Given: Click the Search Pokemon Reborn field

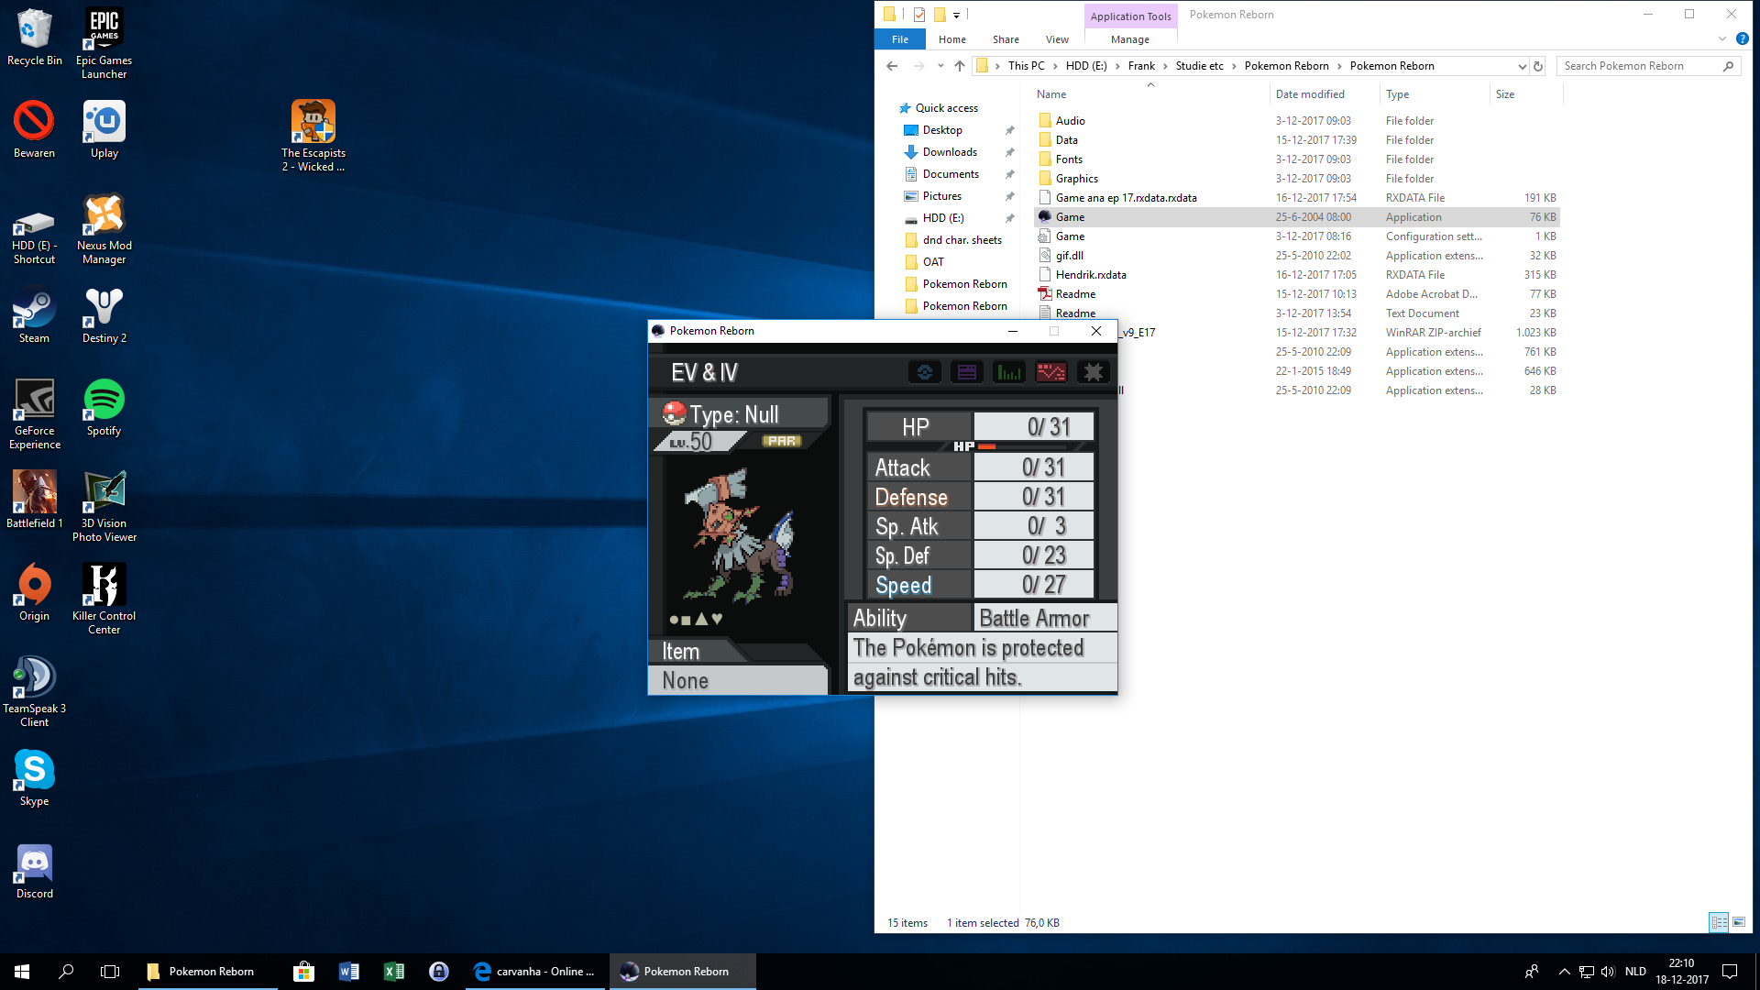Looking at the screenshot, I should tap(1638, 66).
